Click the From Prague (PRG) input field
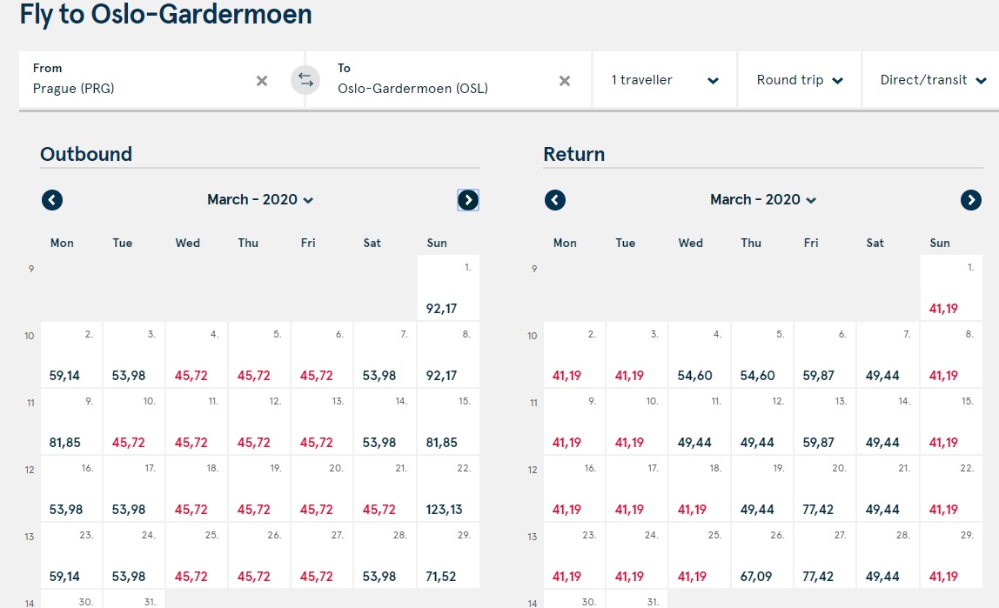Screen dimensions: 999x608 (161, 80)
